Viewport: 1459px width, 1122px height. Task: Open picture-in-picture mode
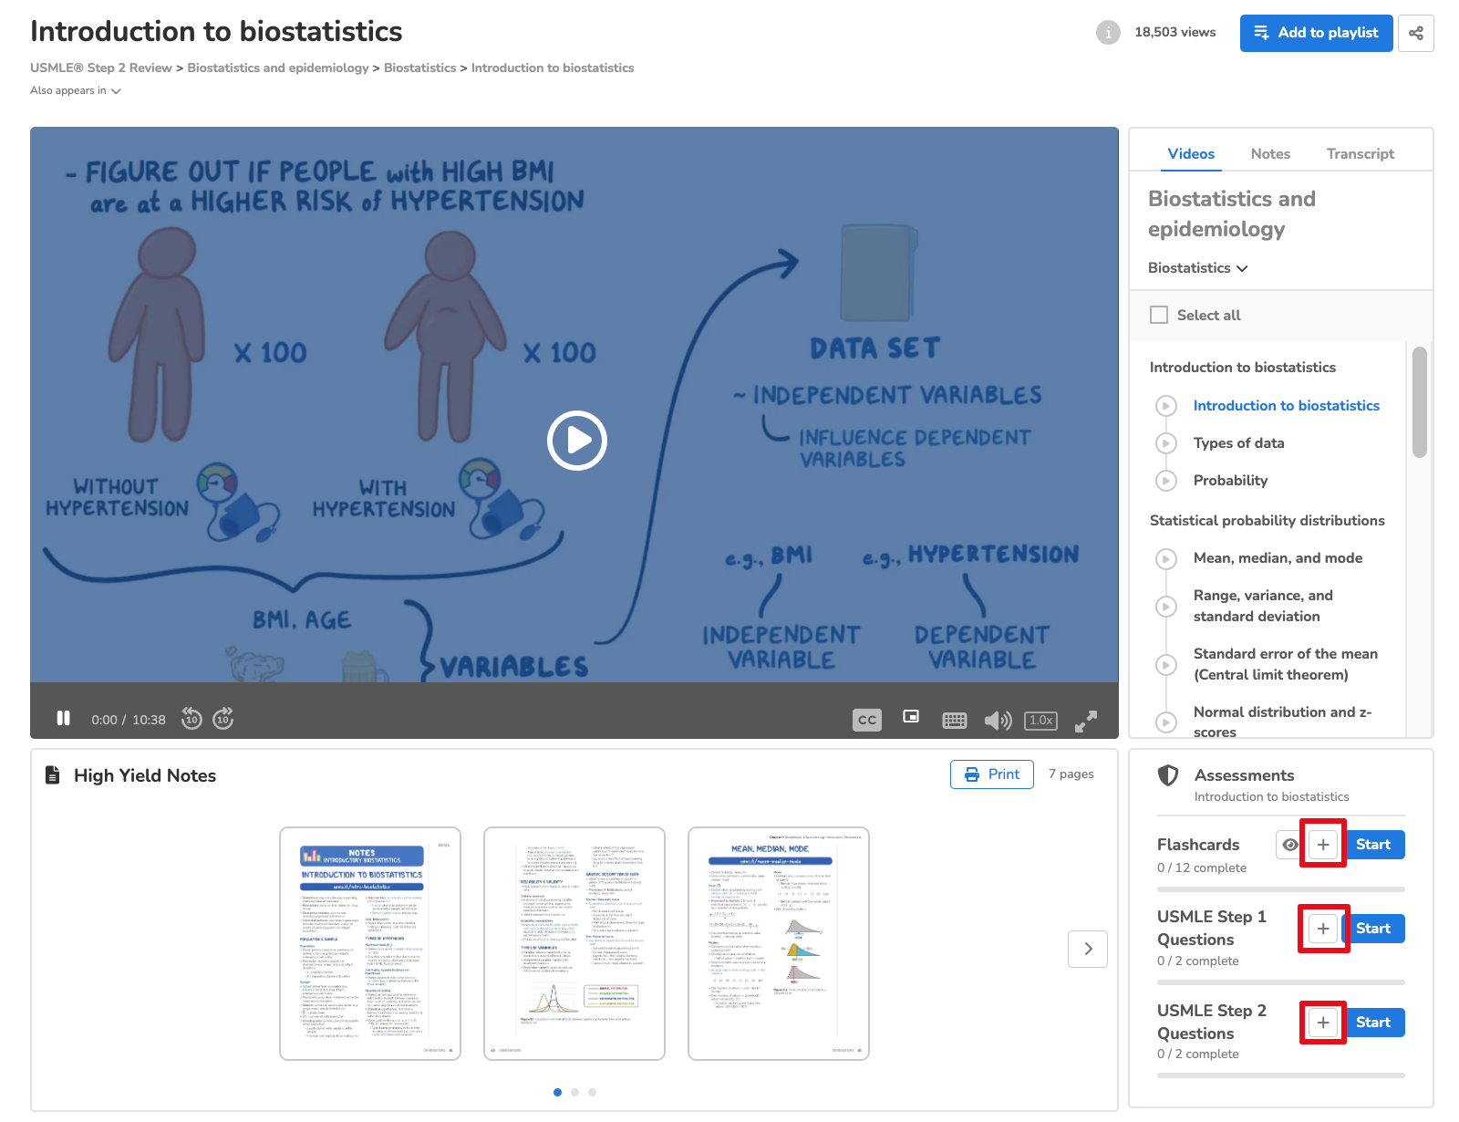(x=911, y=717)
